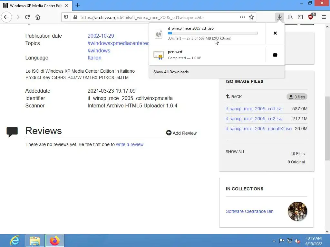330x247 pixels.
Task: Click the Software Clearance Bin thumbnail
Action: click(x=297, y=211)
